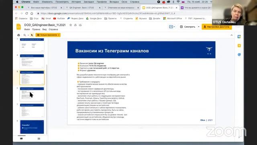Select slide 4 thumbnail
The width and height of the screenshot is (257, 145).
(x=32, y=61)
